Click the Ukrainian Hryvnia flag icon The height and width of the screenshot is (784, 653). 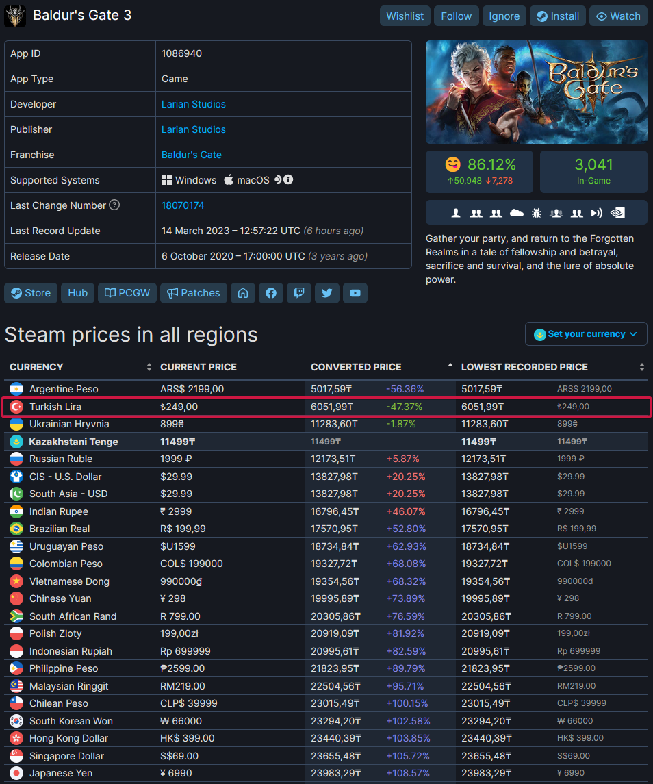[16, 424]
